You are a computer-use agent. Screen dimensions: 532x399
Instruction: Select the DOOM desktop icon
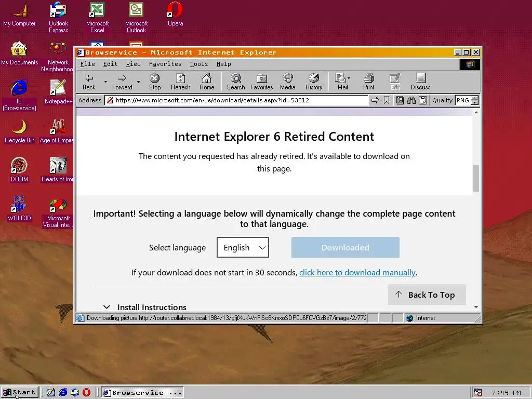pyautogui.click(x=19, y=170)
